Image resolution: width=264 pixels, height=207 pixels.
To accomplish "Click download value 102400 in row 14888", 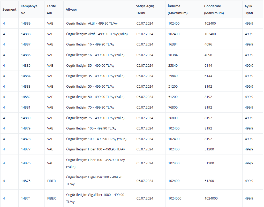I will (174, 34).
